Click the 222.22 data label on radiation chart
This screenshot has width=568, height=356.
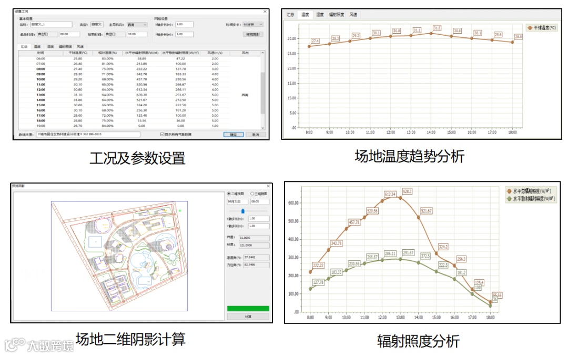click(318, 266)
